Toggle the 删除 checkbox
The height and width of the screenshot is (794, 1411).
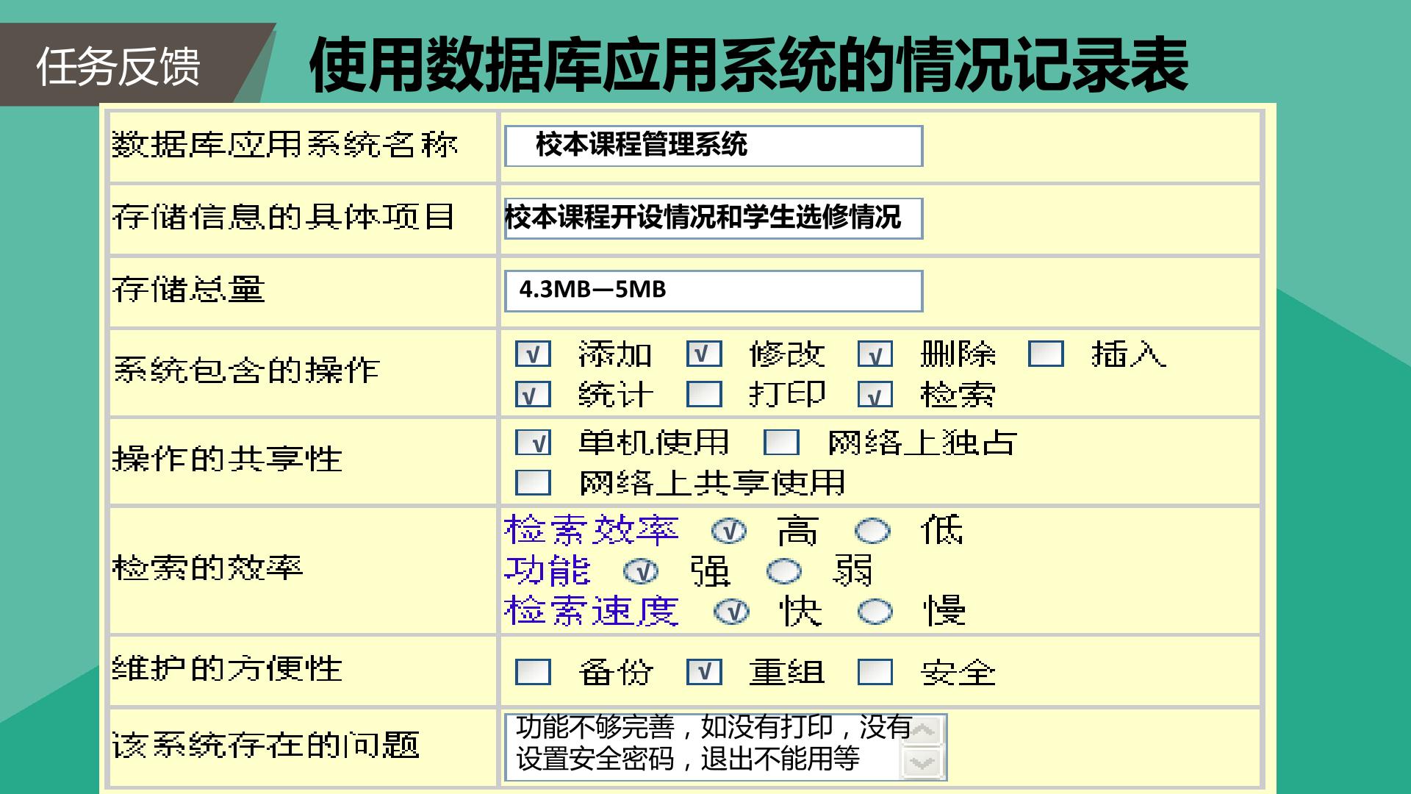[x=875, y=354]
